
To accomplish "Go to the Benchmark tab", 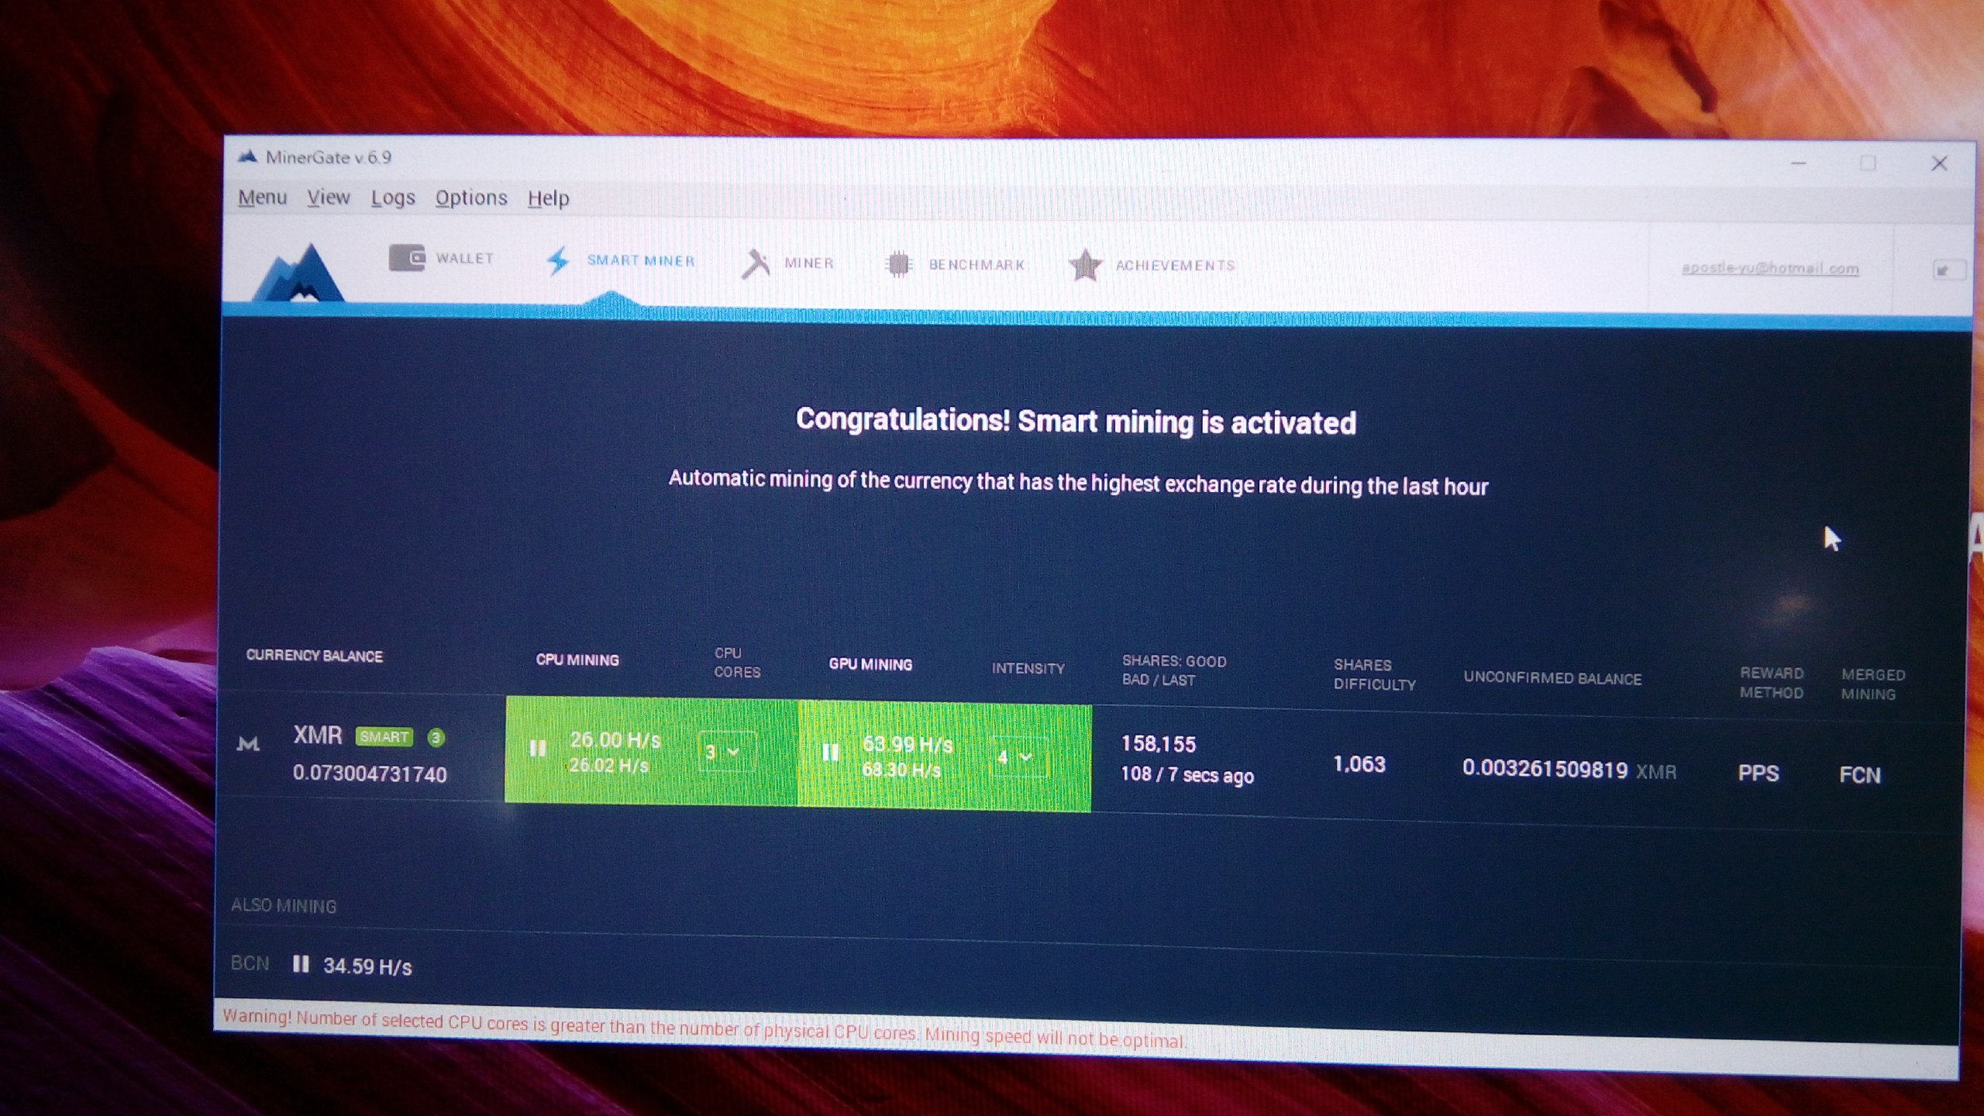I will click(x=954, y=264).
